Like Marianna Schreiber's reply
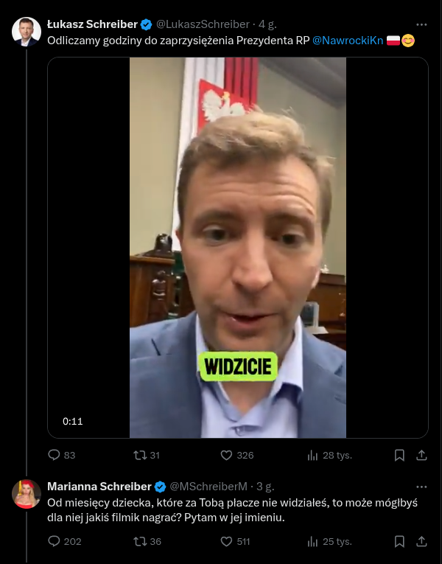Image resolution: width=442 pixels, height=564 pixels. pyautogui.click(x=227, y=542)
